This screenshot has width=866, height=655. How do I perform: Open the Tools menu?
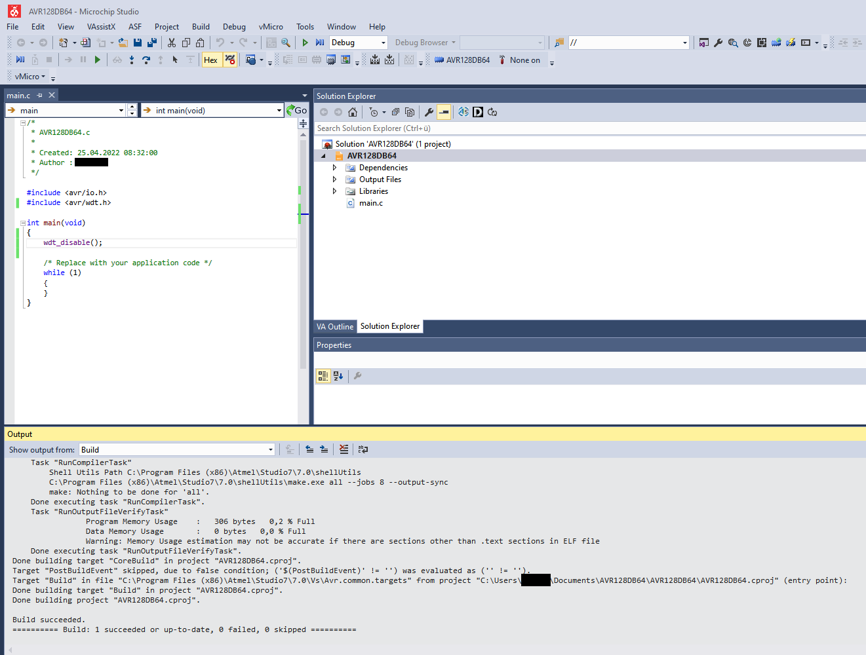tap(305, 27)
